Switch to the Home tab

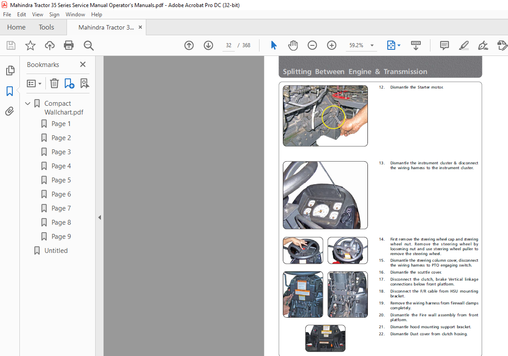pos(16,27)
